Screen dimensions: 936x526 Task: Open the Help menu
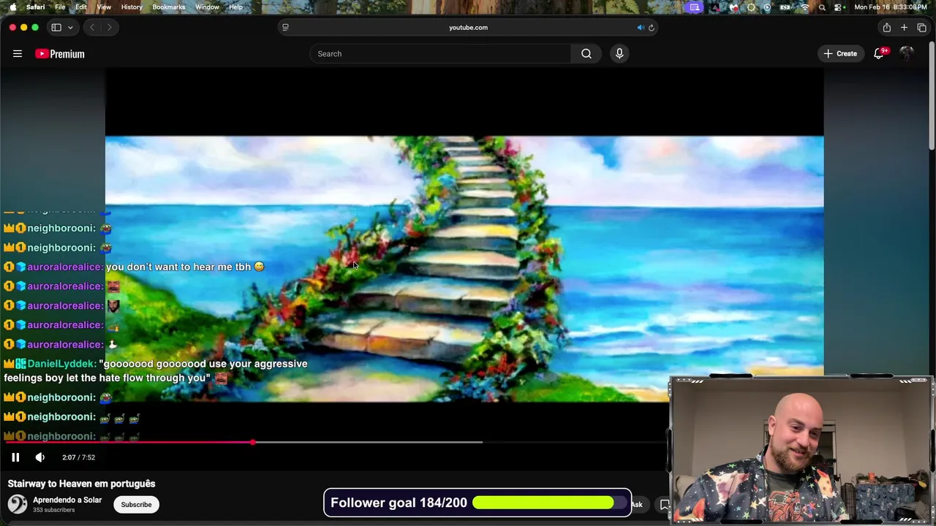pos(235,7)
